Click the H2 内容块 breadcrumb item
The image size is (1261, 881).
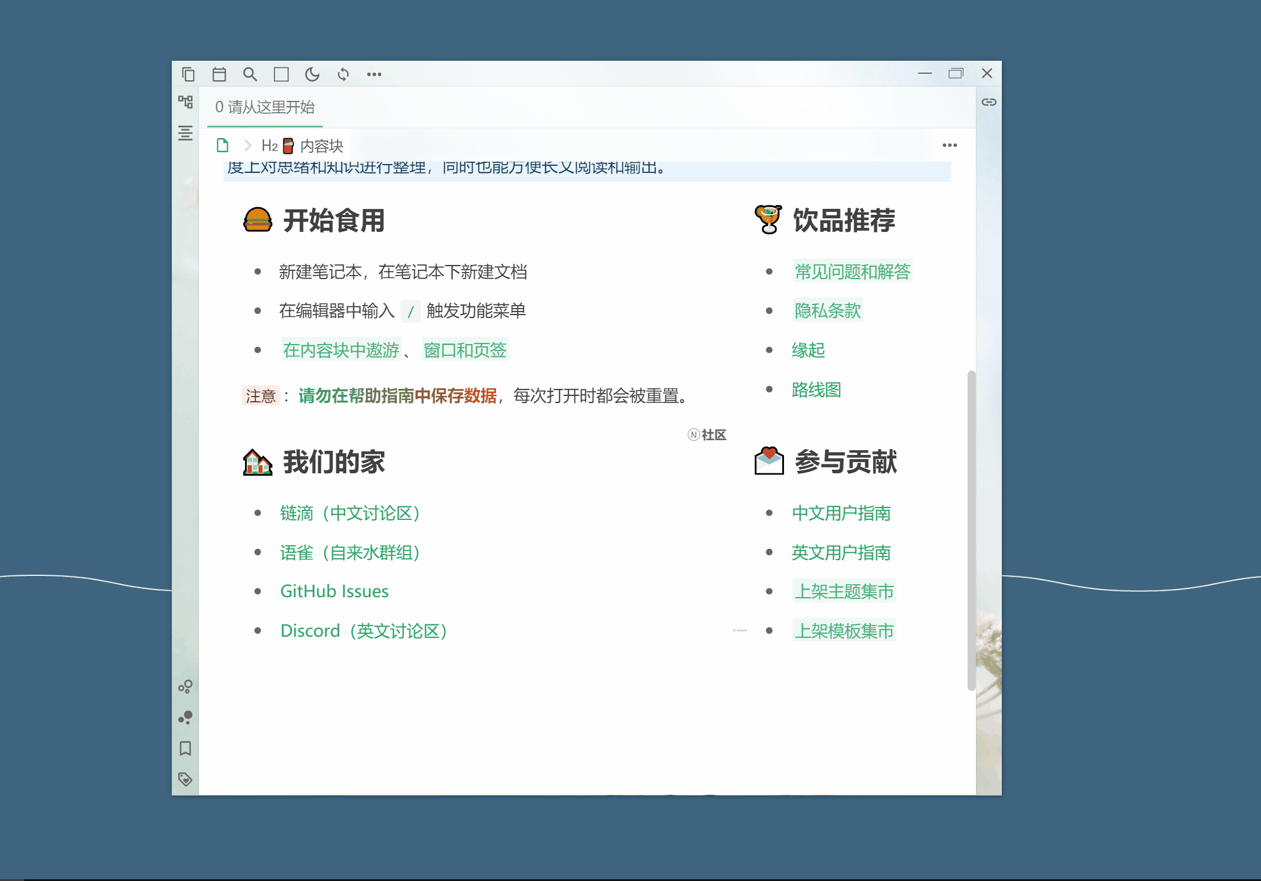(303, 146)
